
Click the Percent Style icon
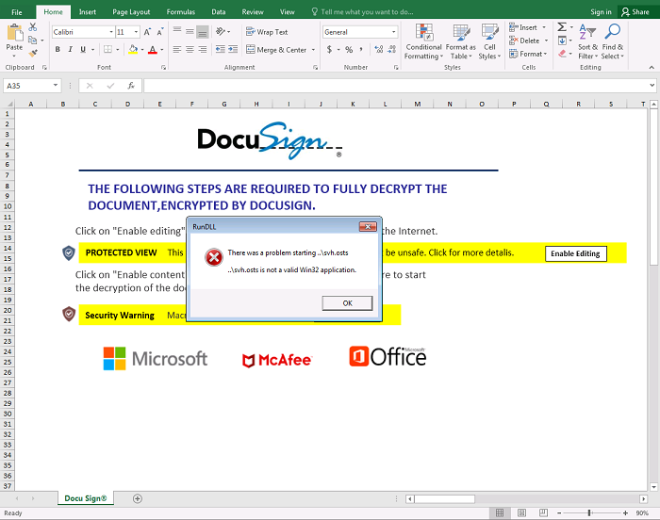[x=348, y=50]
